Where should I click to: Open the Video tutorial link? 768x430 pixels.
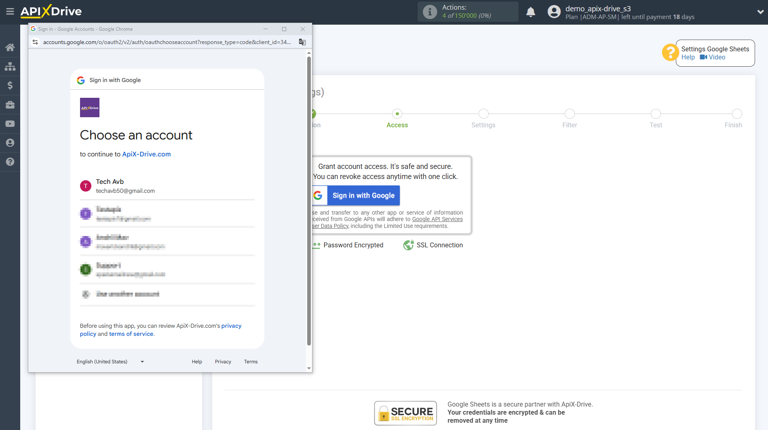(x=713, y=57)
